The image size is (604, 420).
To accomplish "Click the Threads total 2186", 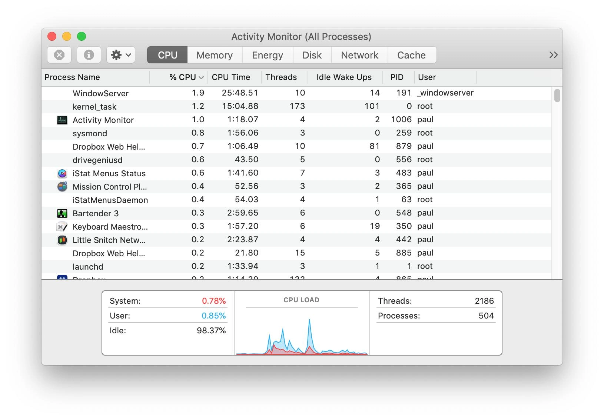I will [x=484, y=301].
